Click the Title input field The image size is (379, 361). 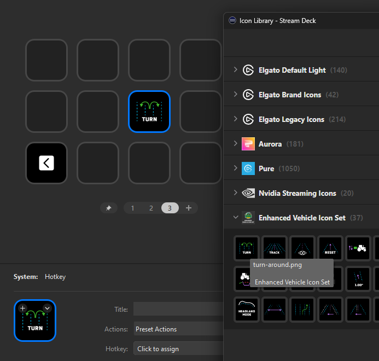[178, 309]
